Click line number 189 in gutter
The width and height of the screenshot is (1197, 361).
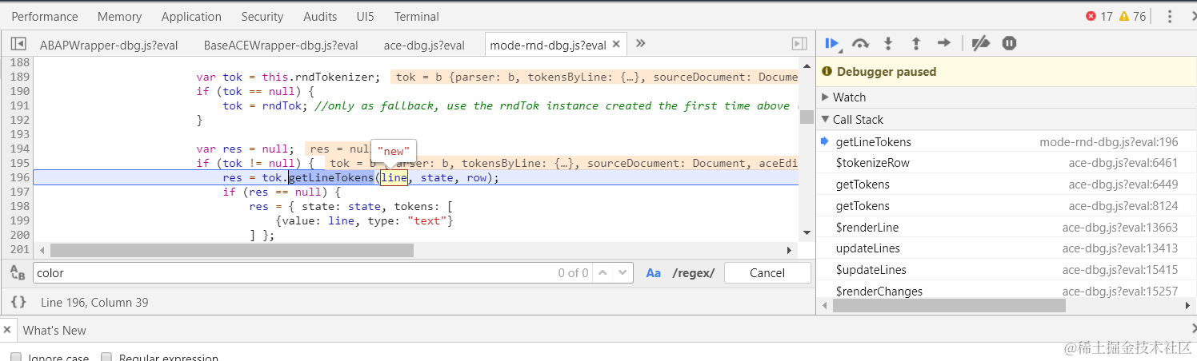pos(19,77)
